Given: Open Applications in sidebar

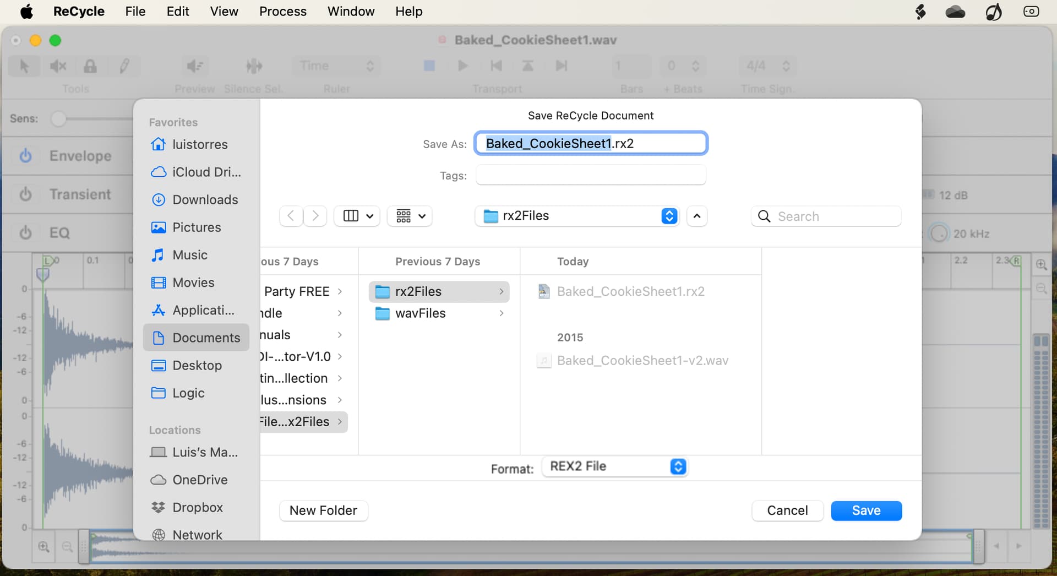Looking at the screenshot, I should pos(196,310).
